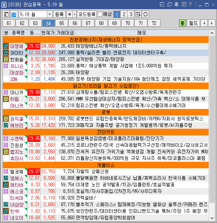Switch to group tab 61
Image resolution: width=217 pixels, height=223 pixels.
click(x=9, y=23)
